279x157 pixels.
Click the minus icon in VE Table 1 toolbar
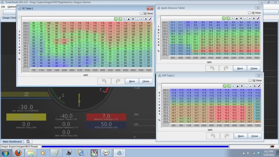[x=137, y=19]
